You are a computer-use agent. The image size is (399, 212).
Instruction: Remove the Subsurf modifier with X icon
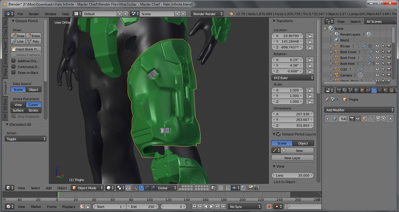tap(390, 119)
